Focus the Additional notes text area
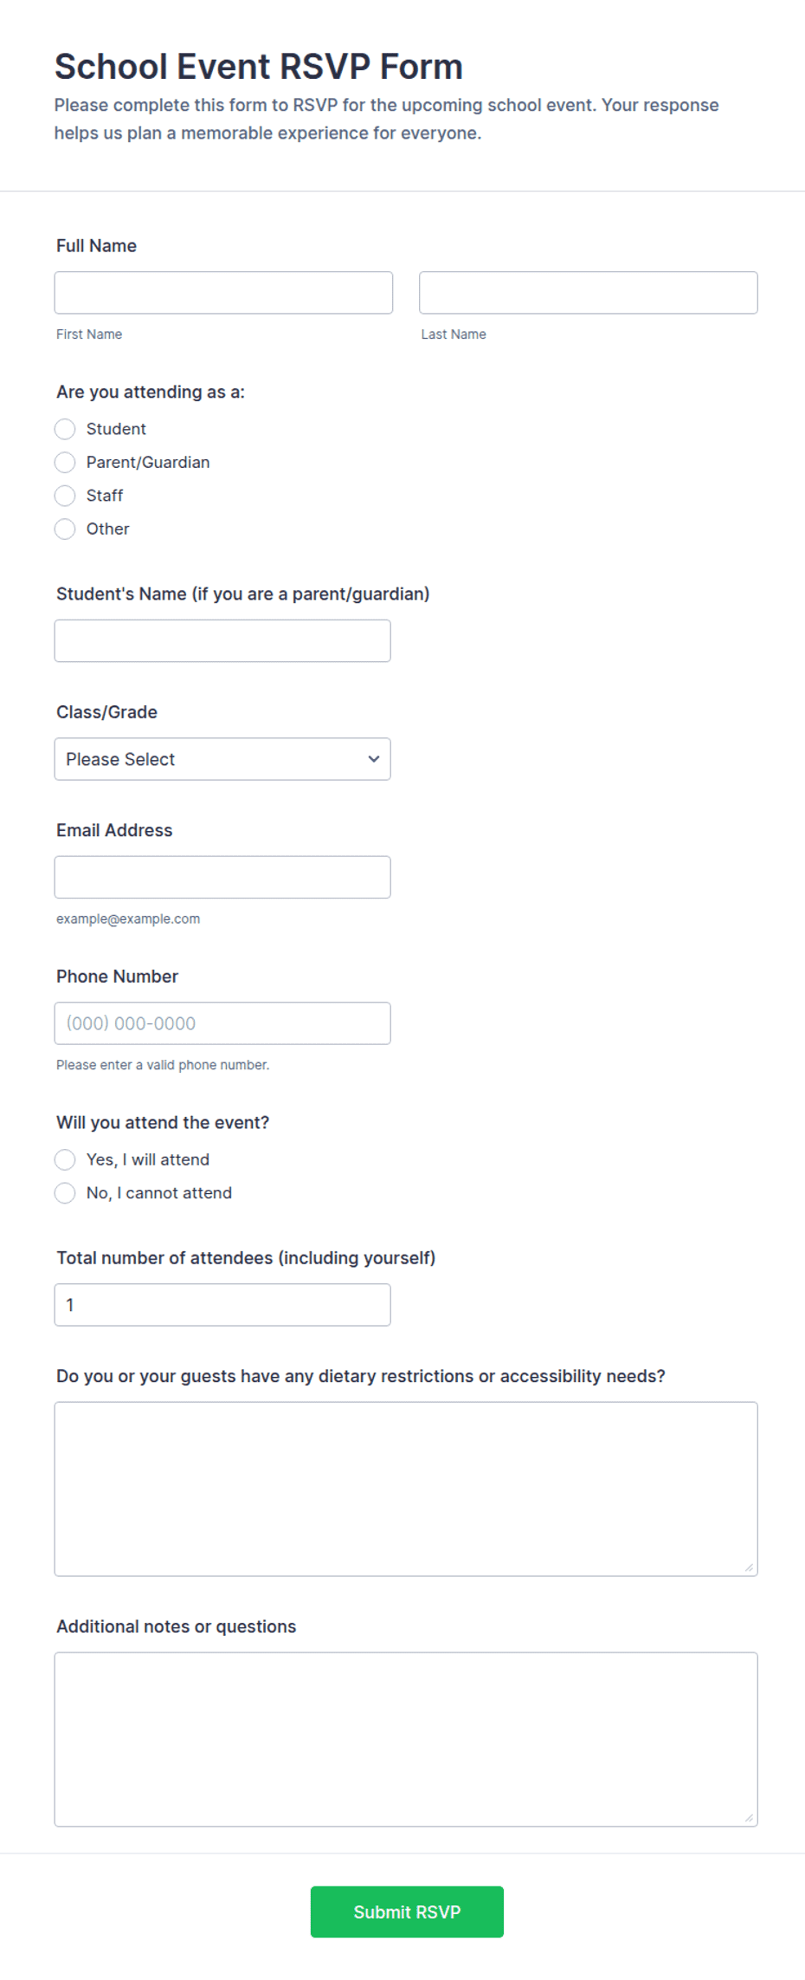The image size is (805, 1980). (x=406, y=1739)
